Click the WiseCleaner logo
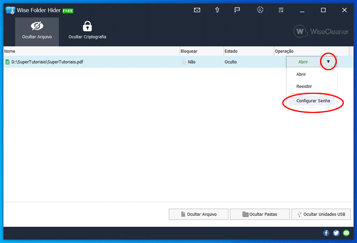This screenshot has width=357, height=243. [x=321, y=31]
